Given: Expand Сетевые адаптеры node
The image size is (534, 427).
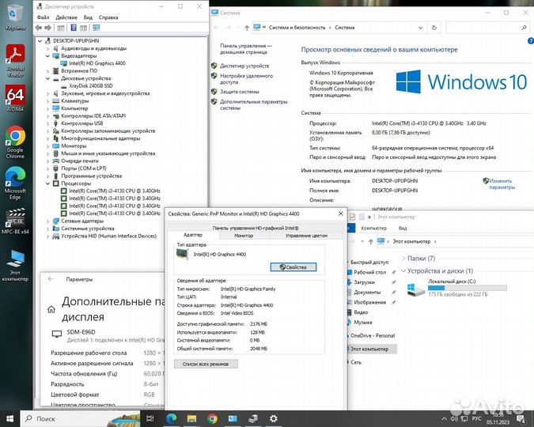Looking at the screenshot, I should coord(47,221).
